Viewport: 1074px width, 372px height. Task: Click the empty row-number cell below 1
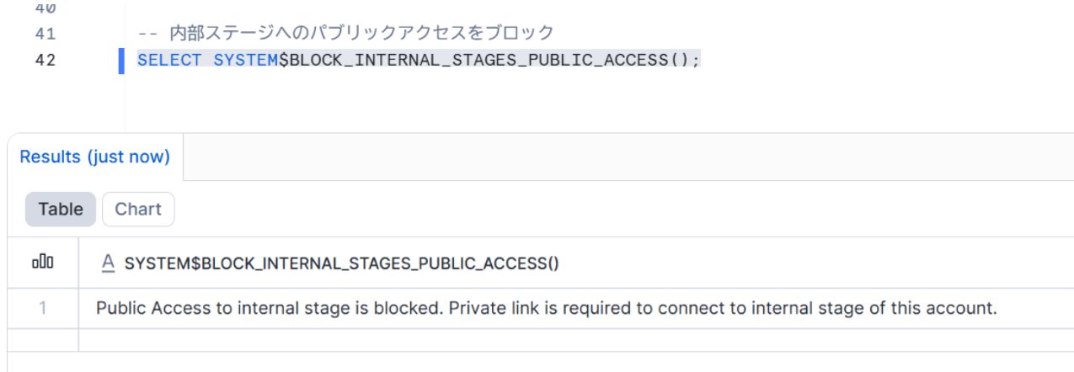click(42, 340)
